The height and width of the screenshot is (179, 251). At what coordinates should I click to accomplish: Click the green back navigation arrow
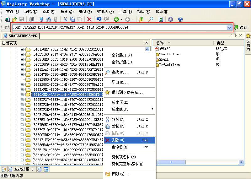[116, 19]
